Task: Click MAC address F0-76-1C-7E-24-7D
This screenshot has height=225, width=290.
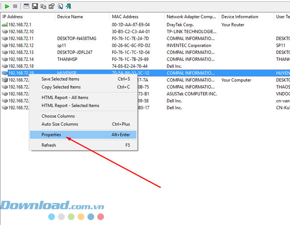Action: pyautogui.click(x=130, y=38)
